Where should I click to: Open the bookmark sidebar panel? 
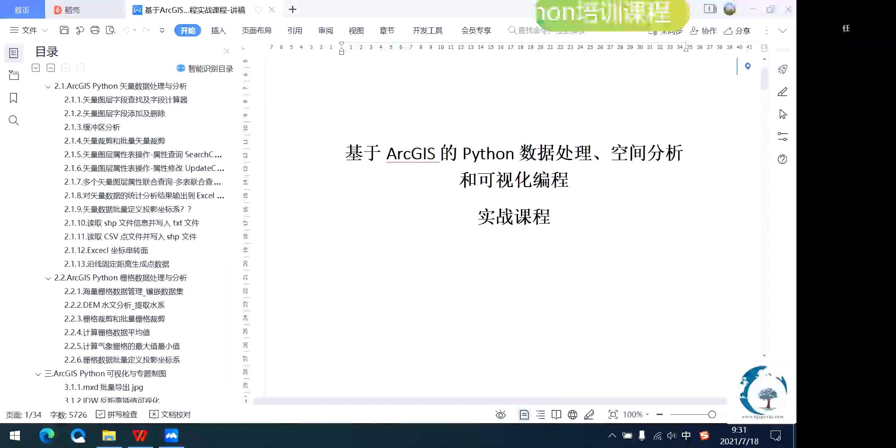[14, 98]
